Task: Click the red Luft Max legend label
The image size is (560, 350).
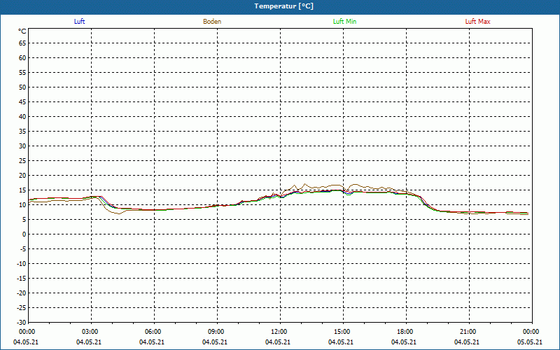Action: click(477, 22)
